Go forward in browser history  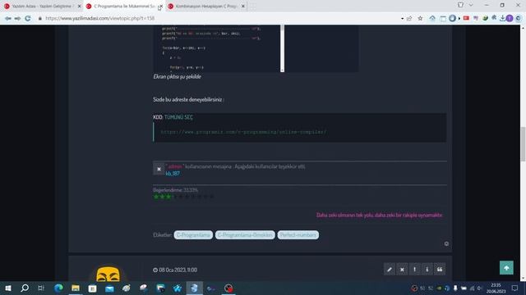[17, 18]
